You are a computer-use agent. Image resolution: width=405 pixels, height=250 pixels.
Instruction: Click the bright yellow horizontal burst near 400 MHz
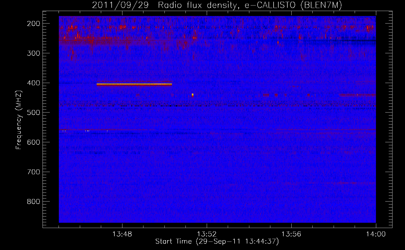click(x=134, y=84)
